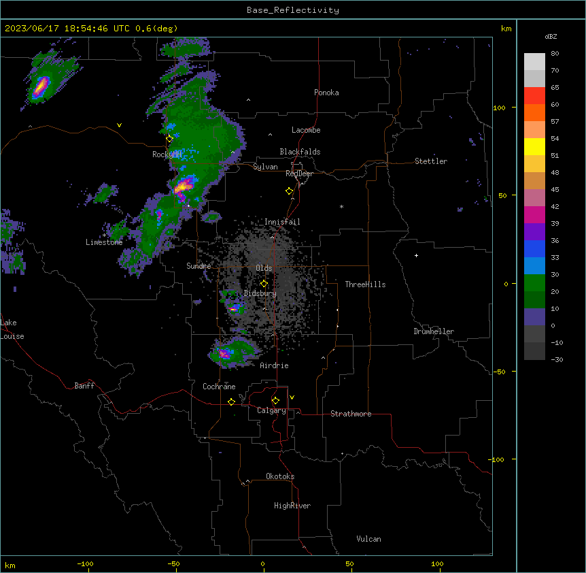This screenshot has height=573, width=586.
Task: Click the Innisfail city label
Action: pyautogui.click(x=282, y=222)
